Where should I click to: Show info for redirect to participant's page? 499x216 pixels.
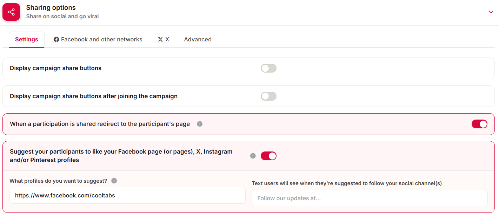[200, 124]
